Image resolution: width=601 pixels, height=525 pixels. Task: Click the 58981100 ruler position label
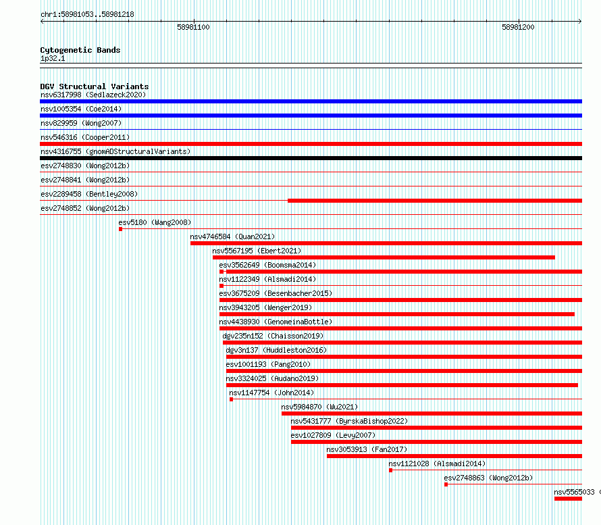point(193,27)
